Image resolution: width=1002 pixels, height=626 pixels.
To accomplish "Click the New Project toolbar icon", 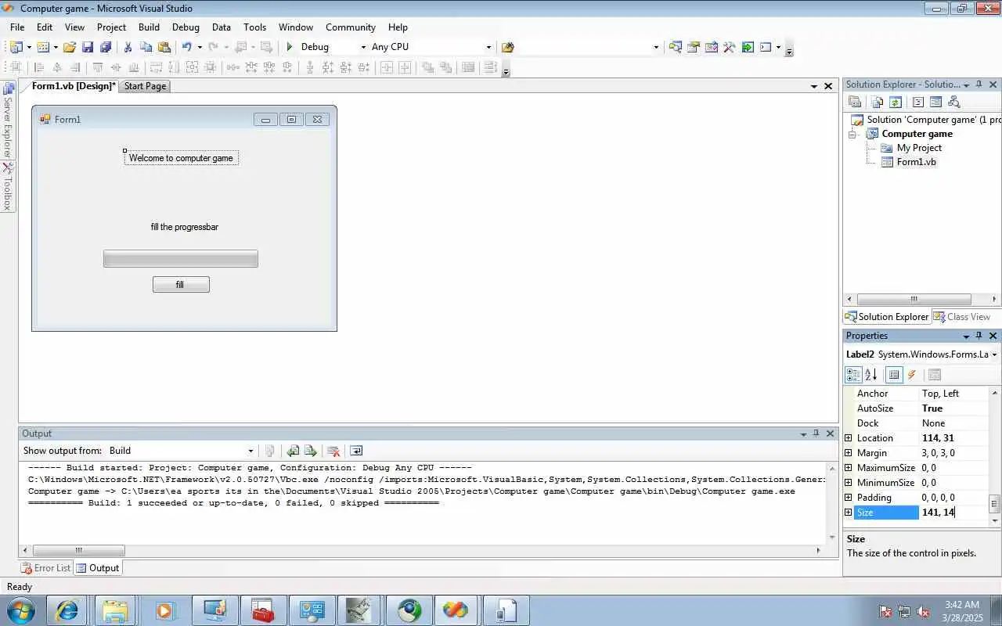I will (x=16, y=47).
